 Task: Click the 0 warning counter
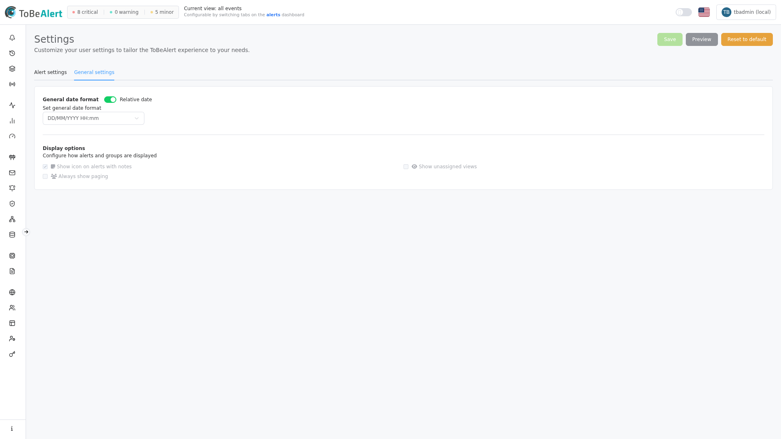click(x=124, y=12)
